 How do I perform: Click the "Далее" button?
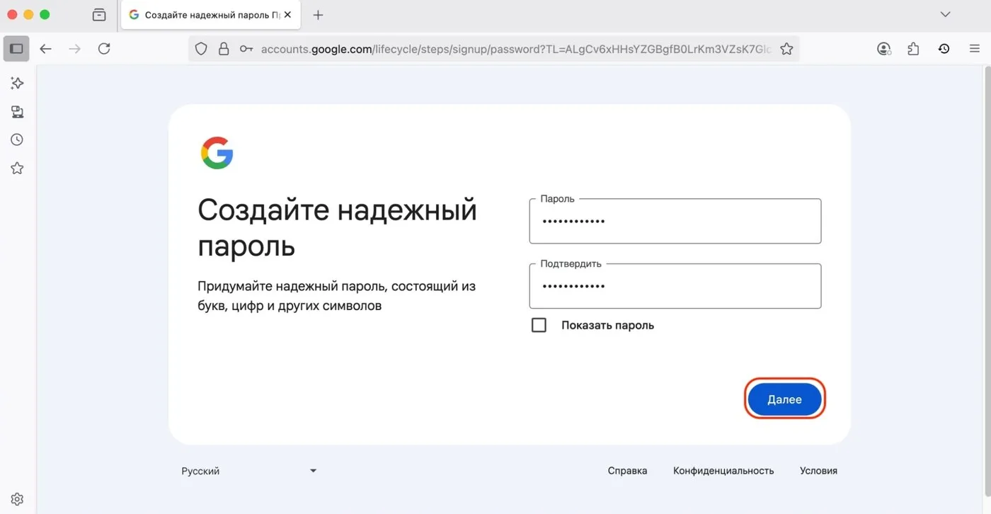point(784,400)
